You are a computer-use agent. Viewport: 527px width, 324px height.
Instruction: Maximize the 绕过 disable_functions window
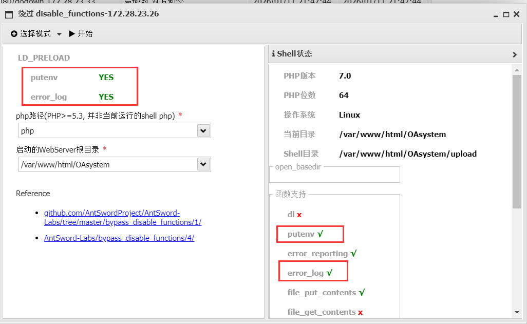coord(506,14)
